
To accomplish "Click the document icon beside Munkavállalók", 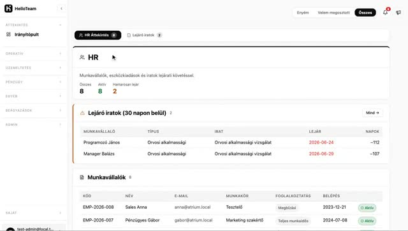I will coord(82,177).
